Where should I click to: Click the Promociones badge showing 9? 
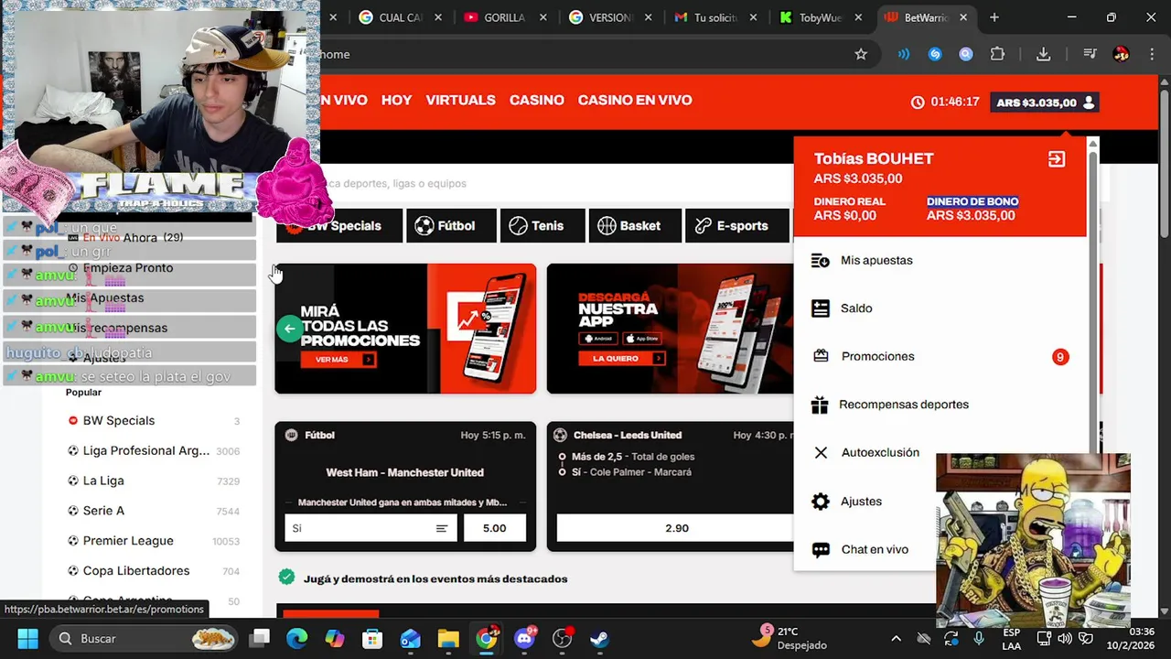coord(1060,357)
